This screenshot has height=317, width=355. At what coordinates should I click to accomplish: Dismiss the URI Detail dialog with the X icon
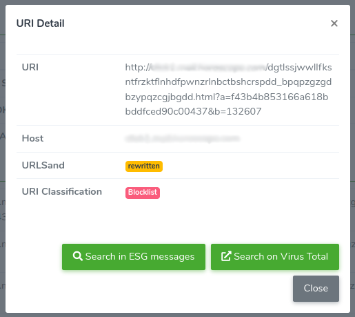(334, 23)
